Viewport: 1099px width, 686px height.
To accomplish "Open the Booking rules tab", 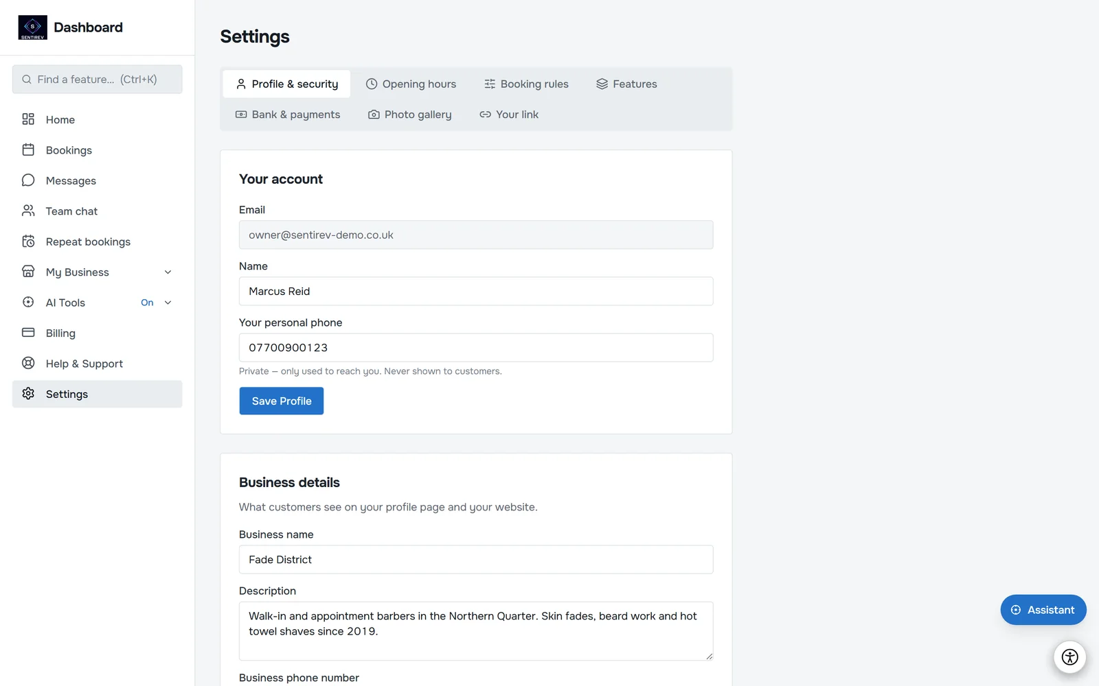I will coord(526,84).
